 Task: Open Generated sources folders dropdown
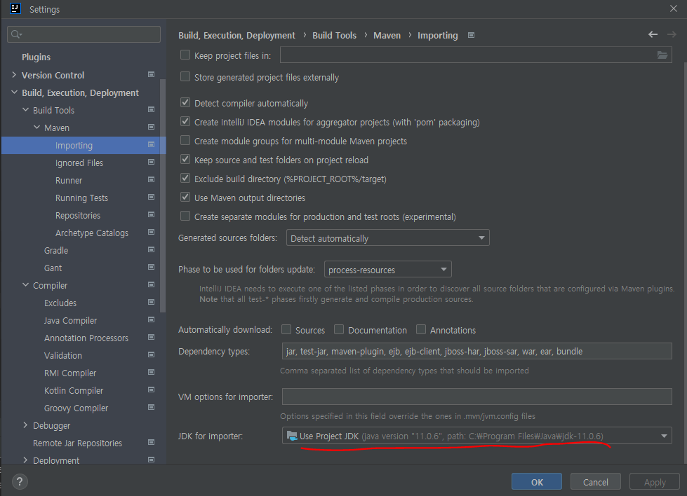coord(388,238)
